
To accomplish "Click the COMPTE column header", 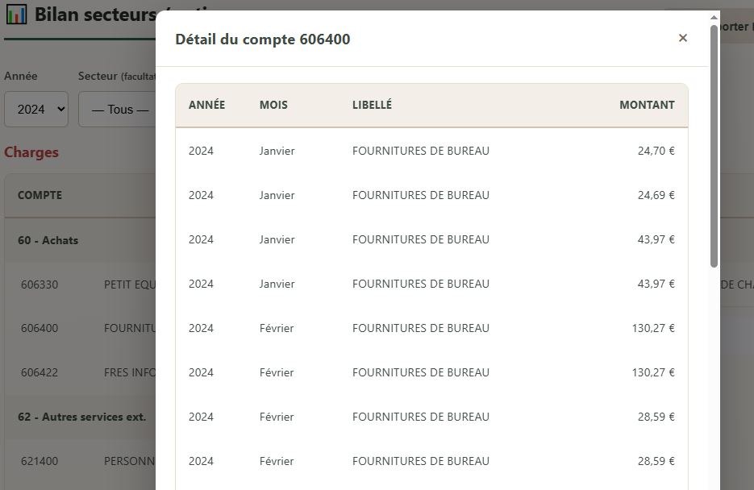I will pos(40,195).
